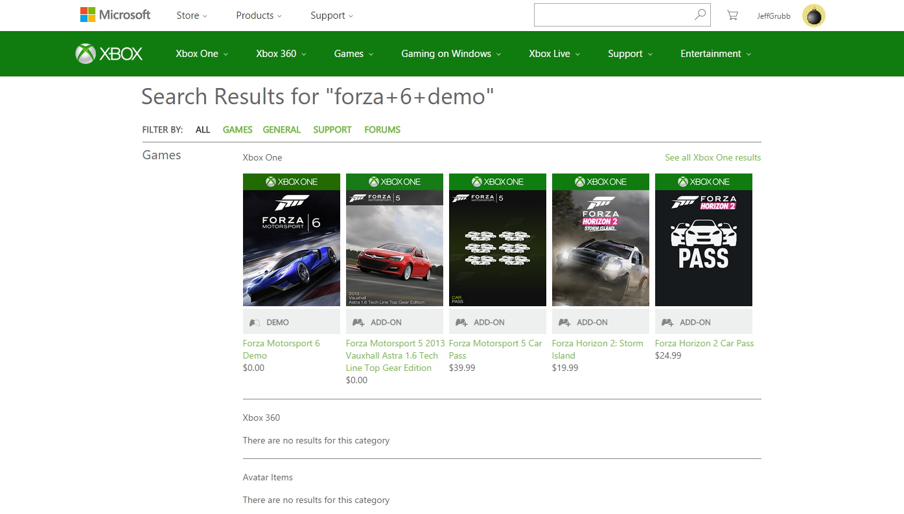Filter results by GENERAL
Viewport: 904px width, 514px height.
[x=282, y=129]
